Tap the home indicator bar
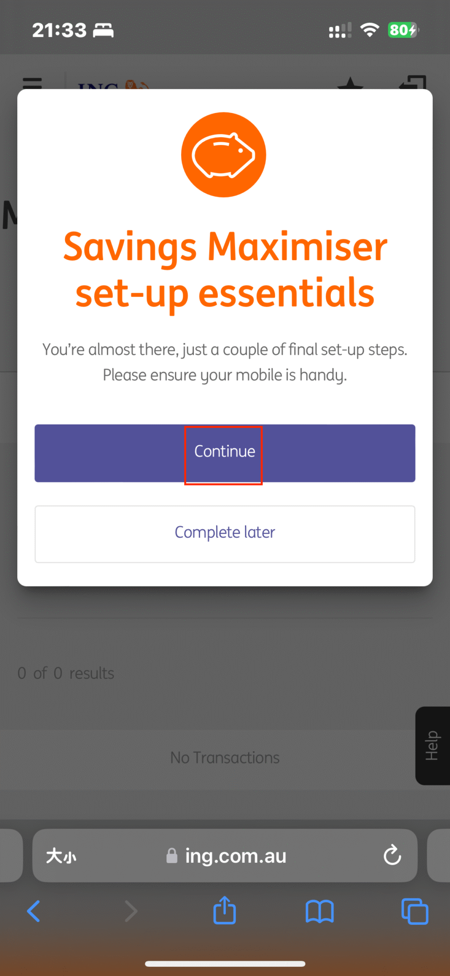 point(225,963)
